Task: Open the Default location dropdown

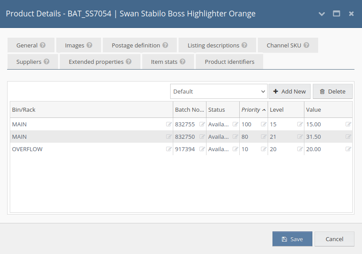Action: click(218, 91)
